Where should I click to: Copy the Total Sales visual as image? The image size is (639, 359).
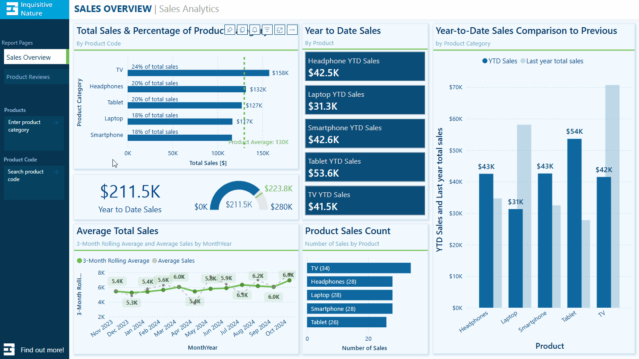tap(242, 29)
